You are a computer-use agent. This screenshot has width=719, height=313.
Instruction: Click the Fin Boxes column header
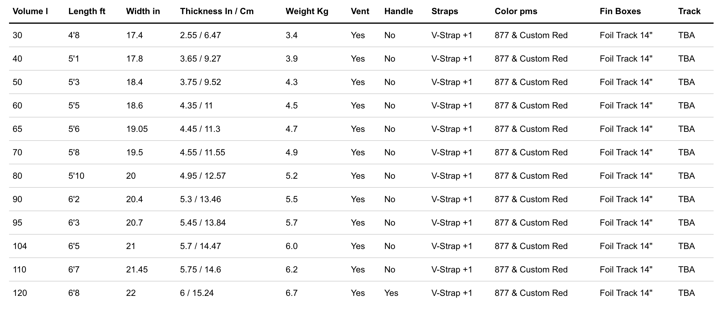[x=620, y=11]
